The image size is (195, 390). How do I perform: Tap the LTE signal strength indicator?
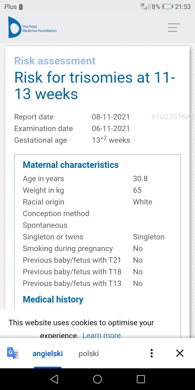pyautogui.click(x=145, y=7)
